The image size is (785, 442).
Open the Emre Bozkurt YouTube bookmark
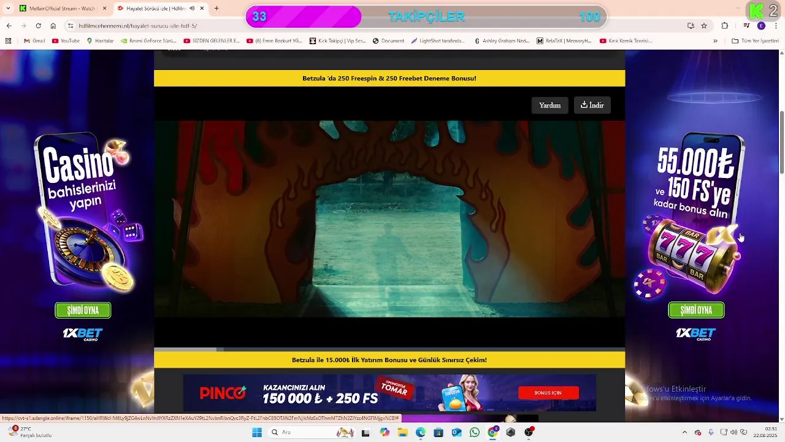tap(274, 41)
